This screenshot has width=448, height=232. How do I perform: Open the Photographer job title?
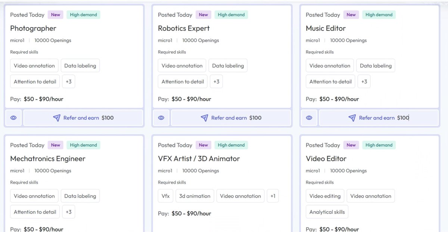point(33,28)
